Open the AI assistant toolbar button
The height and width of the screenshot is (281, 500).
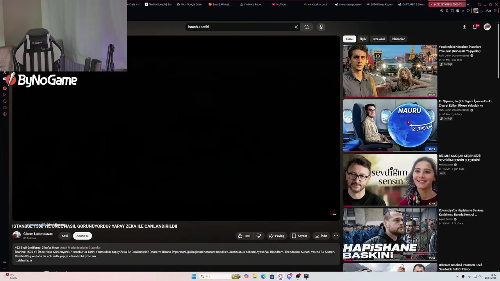(x=488, y=11)
